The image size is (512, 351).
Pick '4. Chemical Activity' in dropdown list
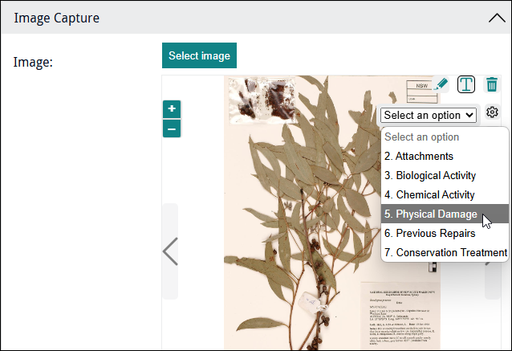click(429, 194)
